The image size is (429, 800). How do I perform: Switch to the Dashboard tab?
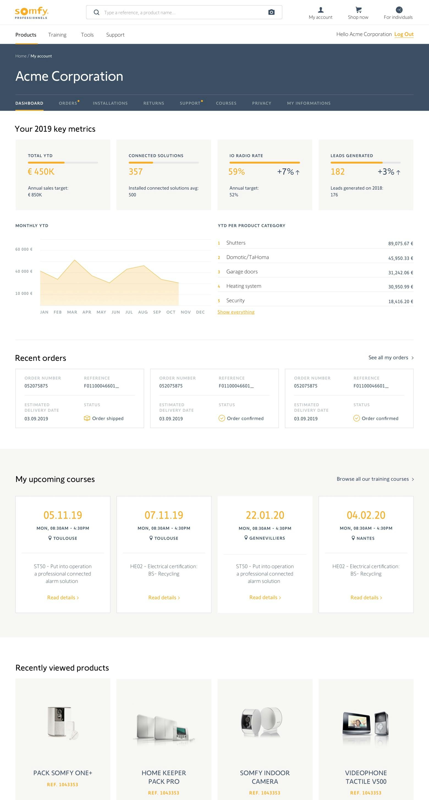click(x=29, y=103)
